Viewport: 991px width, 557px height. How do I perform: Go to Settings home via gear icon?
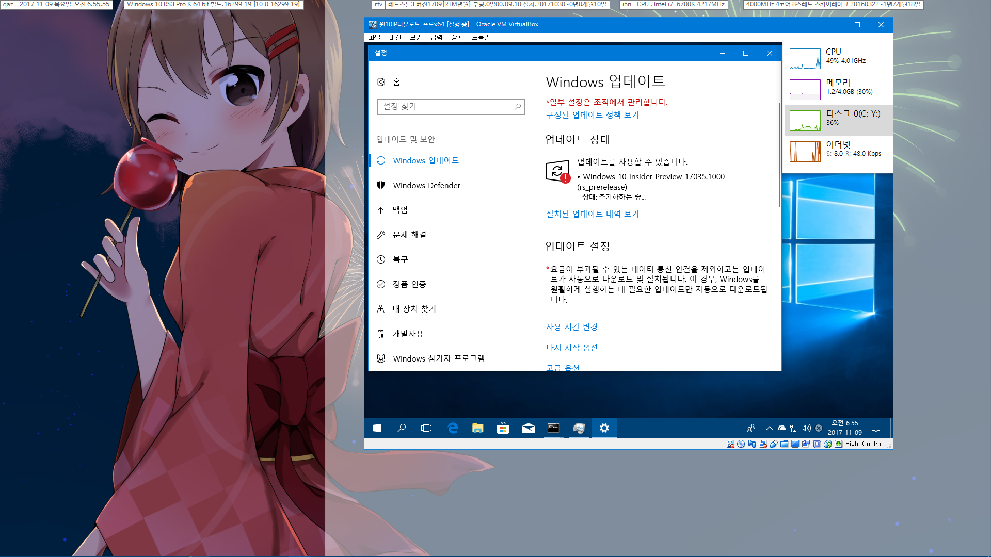pyautogui.click(x=381, y=82)
